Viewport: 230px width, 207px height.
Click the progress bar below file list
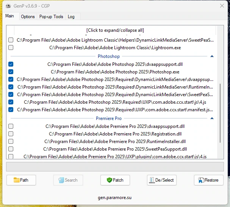pyautogui.click(x=115, y=167)
